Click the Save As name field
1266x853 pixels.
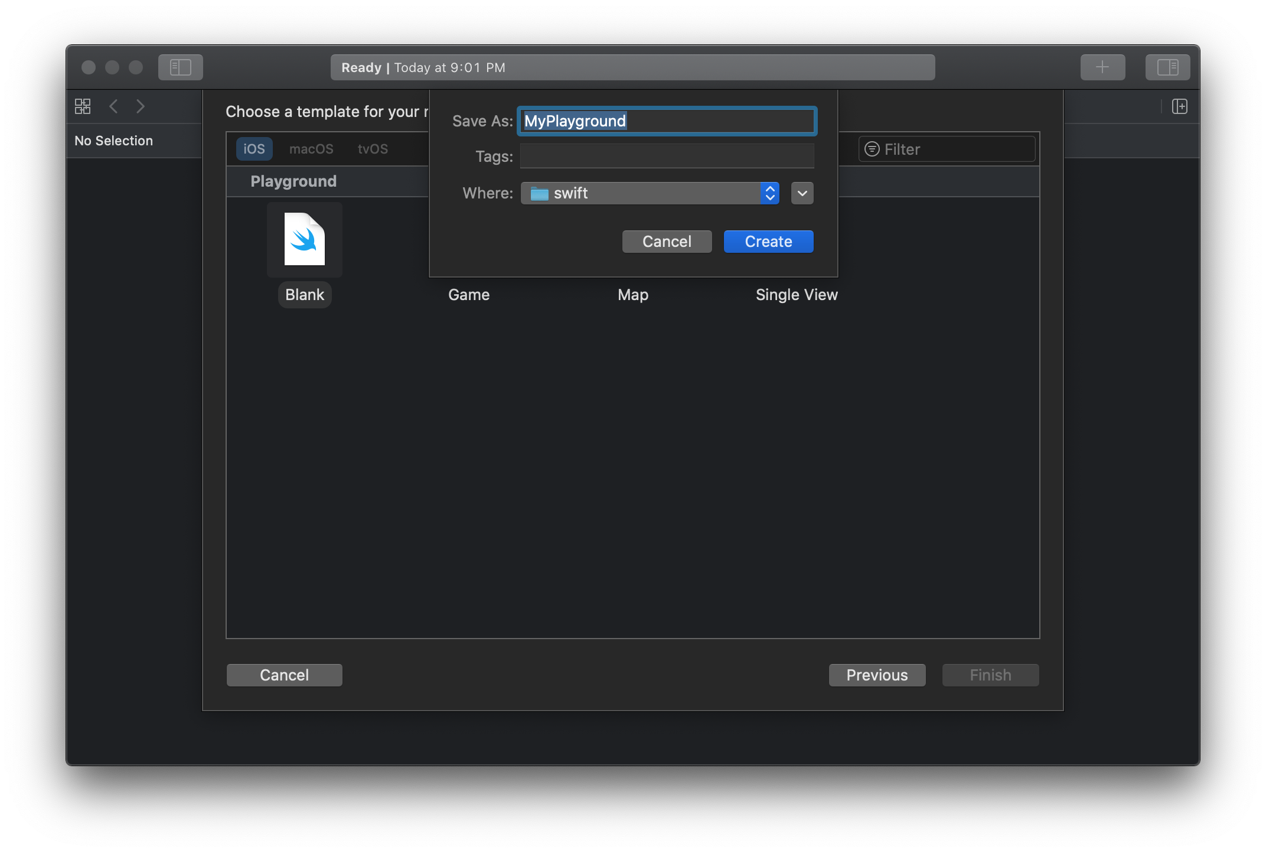pyautogui.click(x=667, y=121)
